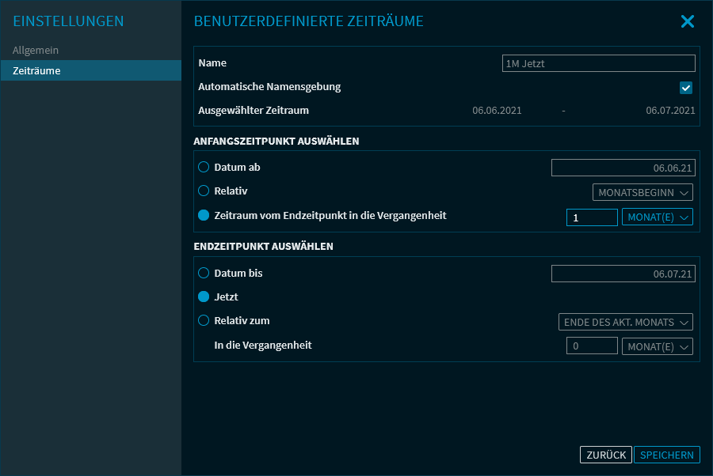Open the 'ENDE DES AKT. MONATS' dropdown
This screenshot has width=713, height=476.
625,322
